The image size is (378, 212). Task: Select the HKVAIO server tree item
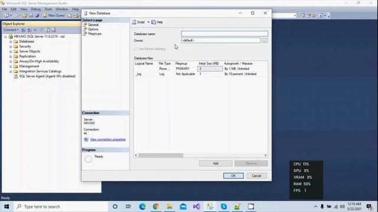pyautogui.click(x=39, y=37)
